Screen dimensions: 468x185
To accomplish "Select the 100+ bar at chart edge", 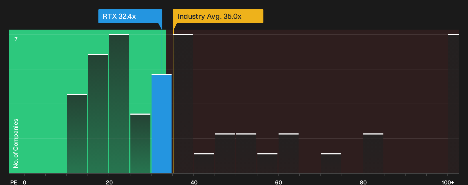I will (453, 104).
